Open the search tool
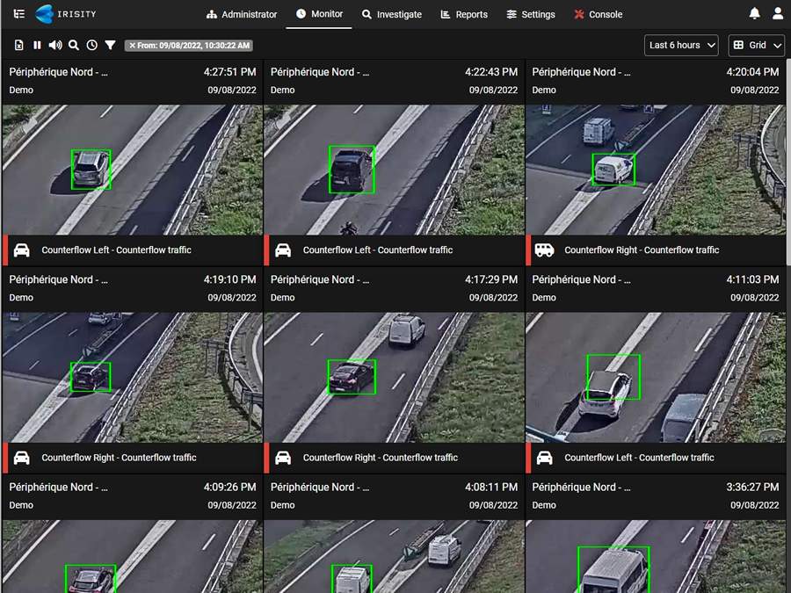The height and width of the screenshot is (593, 791). point(73,45)
